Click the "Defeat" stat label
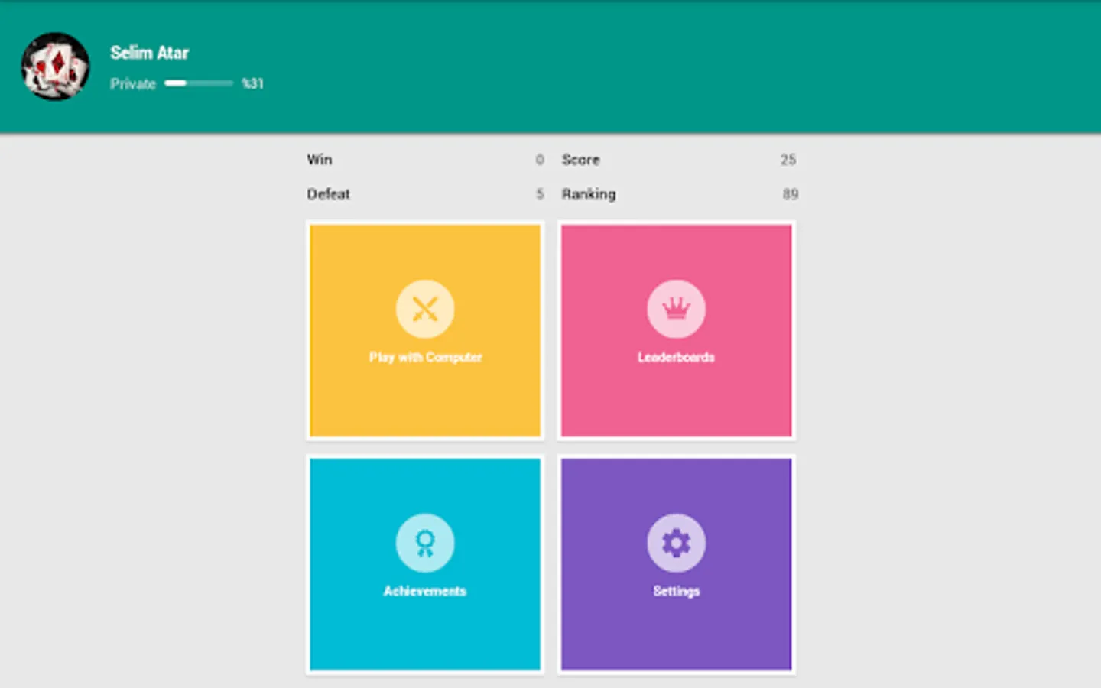Image resolution: width=1101 pixels, height=688 pixels. (x=329, y=194)
